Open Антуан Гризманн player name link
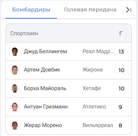This screenshot has height=136, width=138. (46, 107)
